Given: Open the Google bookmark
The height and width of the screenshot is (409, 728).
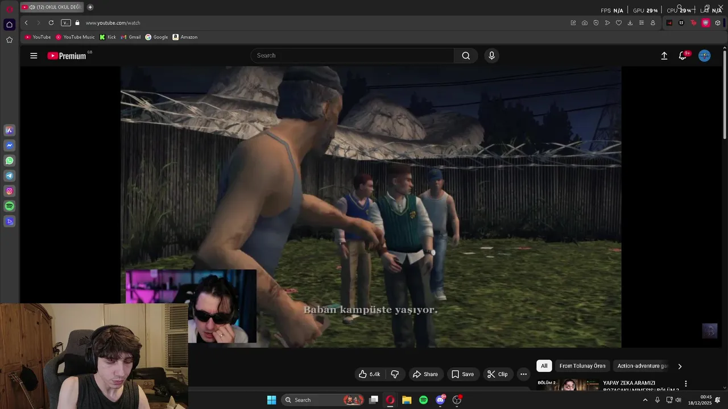Looking at the screenshot, I should 156,37.
